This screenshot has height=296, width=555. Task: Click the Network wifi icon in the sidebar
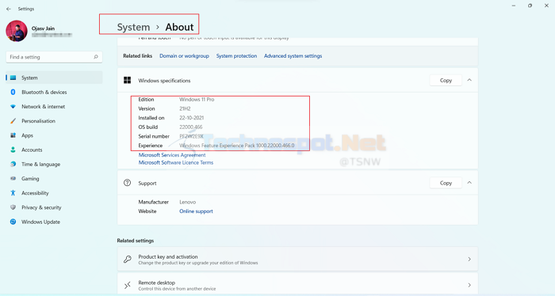tap(13, 107)
